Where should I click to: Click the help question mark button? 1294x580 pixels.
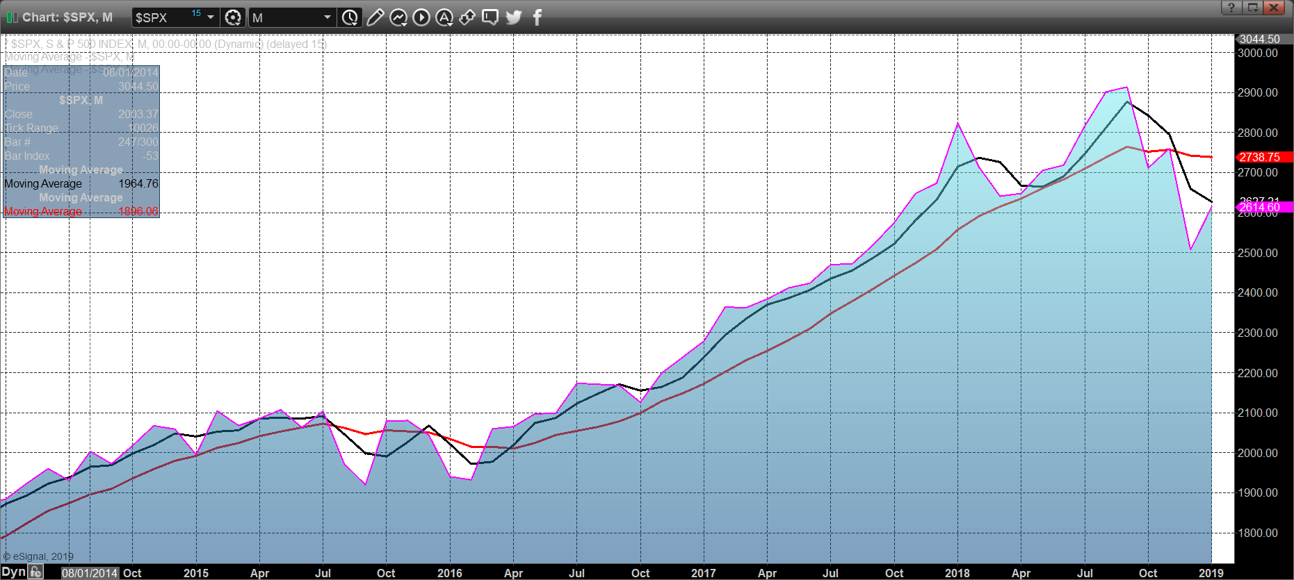click(1231, 8)
